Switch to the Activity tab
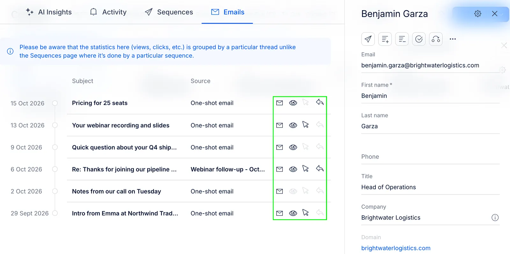510x254 pixels. (108, 12)
